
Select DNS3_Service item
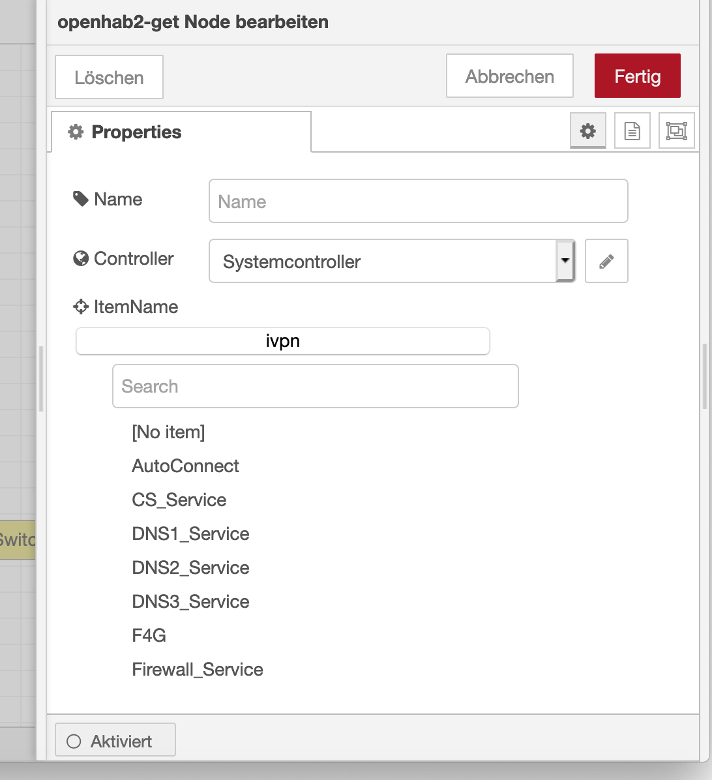[190, 601]
